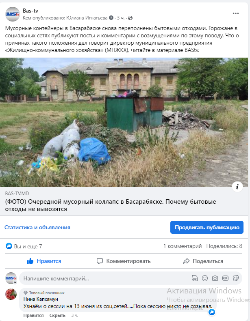The height and width of the screenshot is (321, 250).
Task: Click the question mark beside Юлиана Игнатьева
Action: [x=111, y=18]
